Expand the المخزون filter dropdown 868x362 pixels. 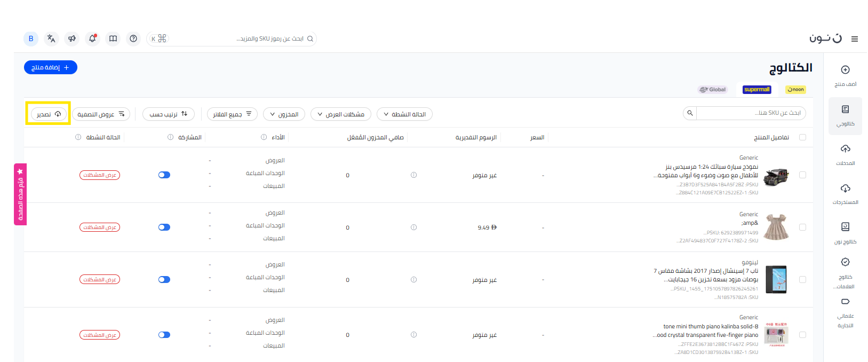pyautogui.click(x=284, y=114)
